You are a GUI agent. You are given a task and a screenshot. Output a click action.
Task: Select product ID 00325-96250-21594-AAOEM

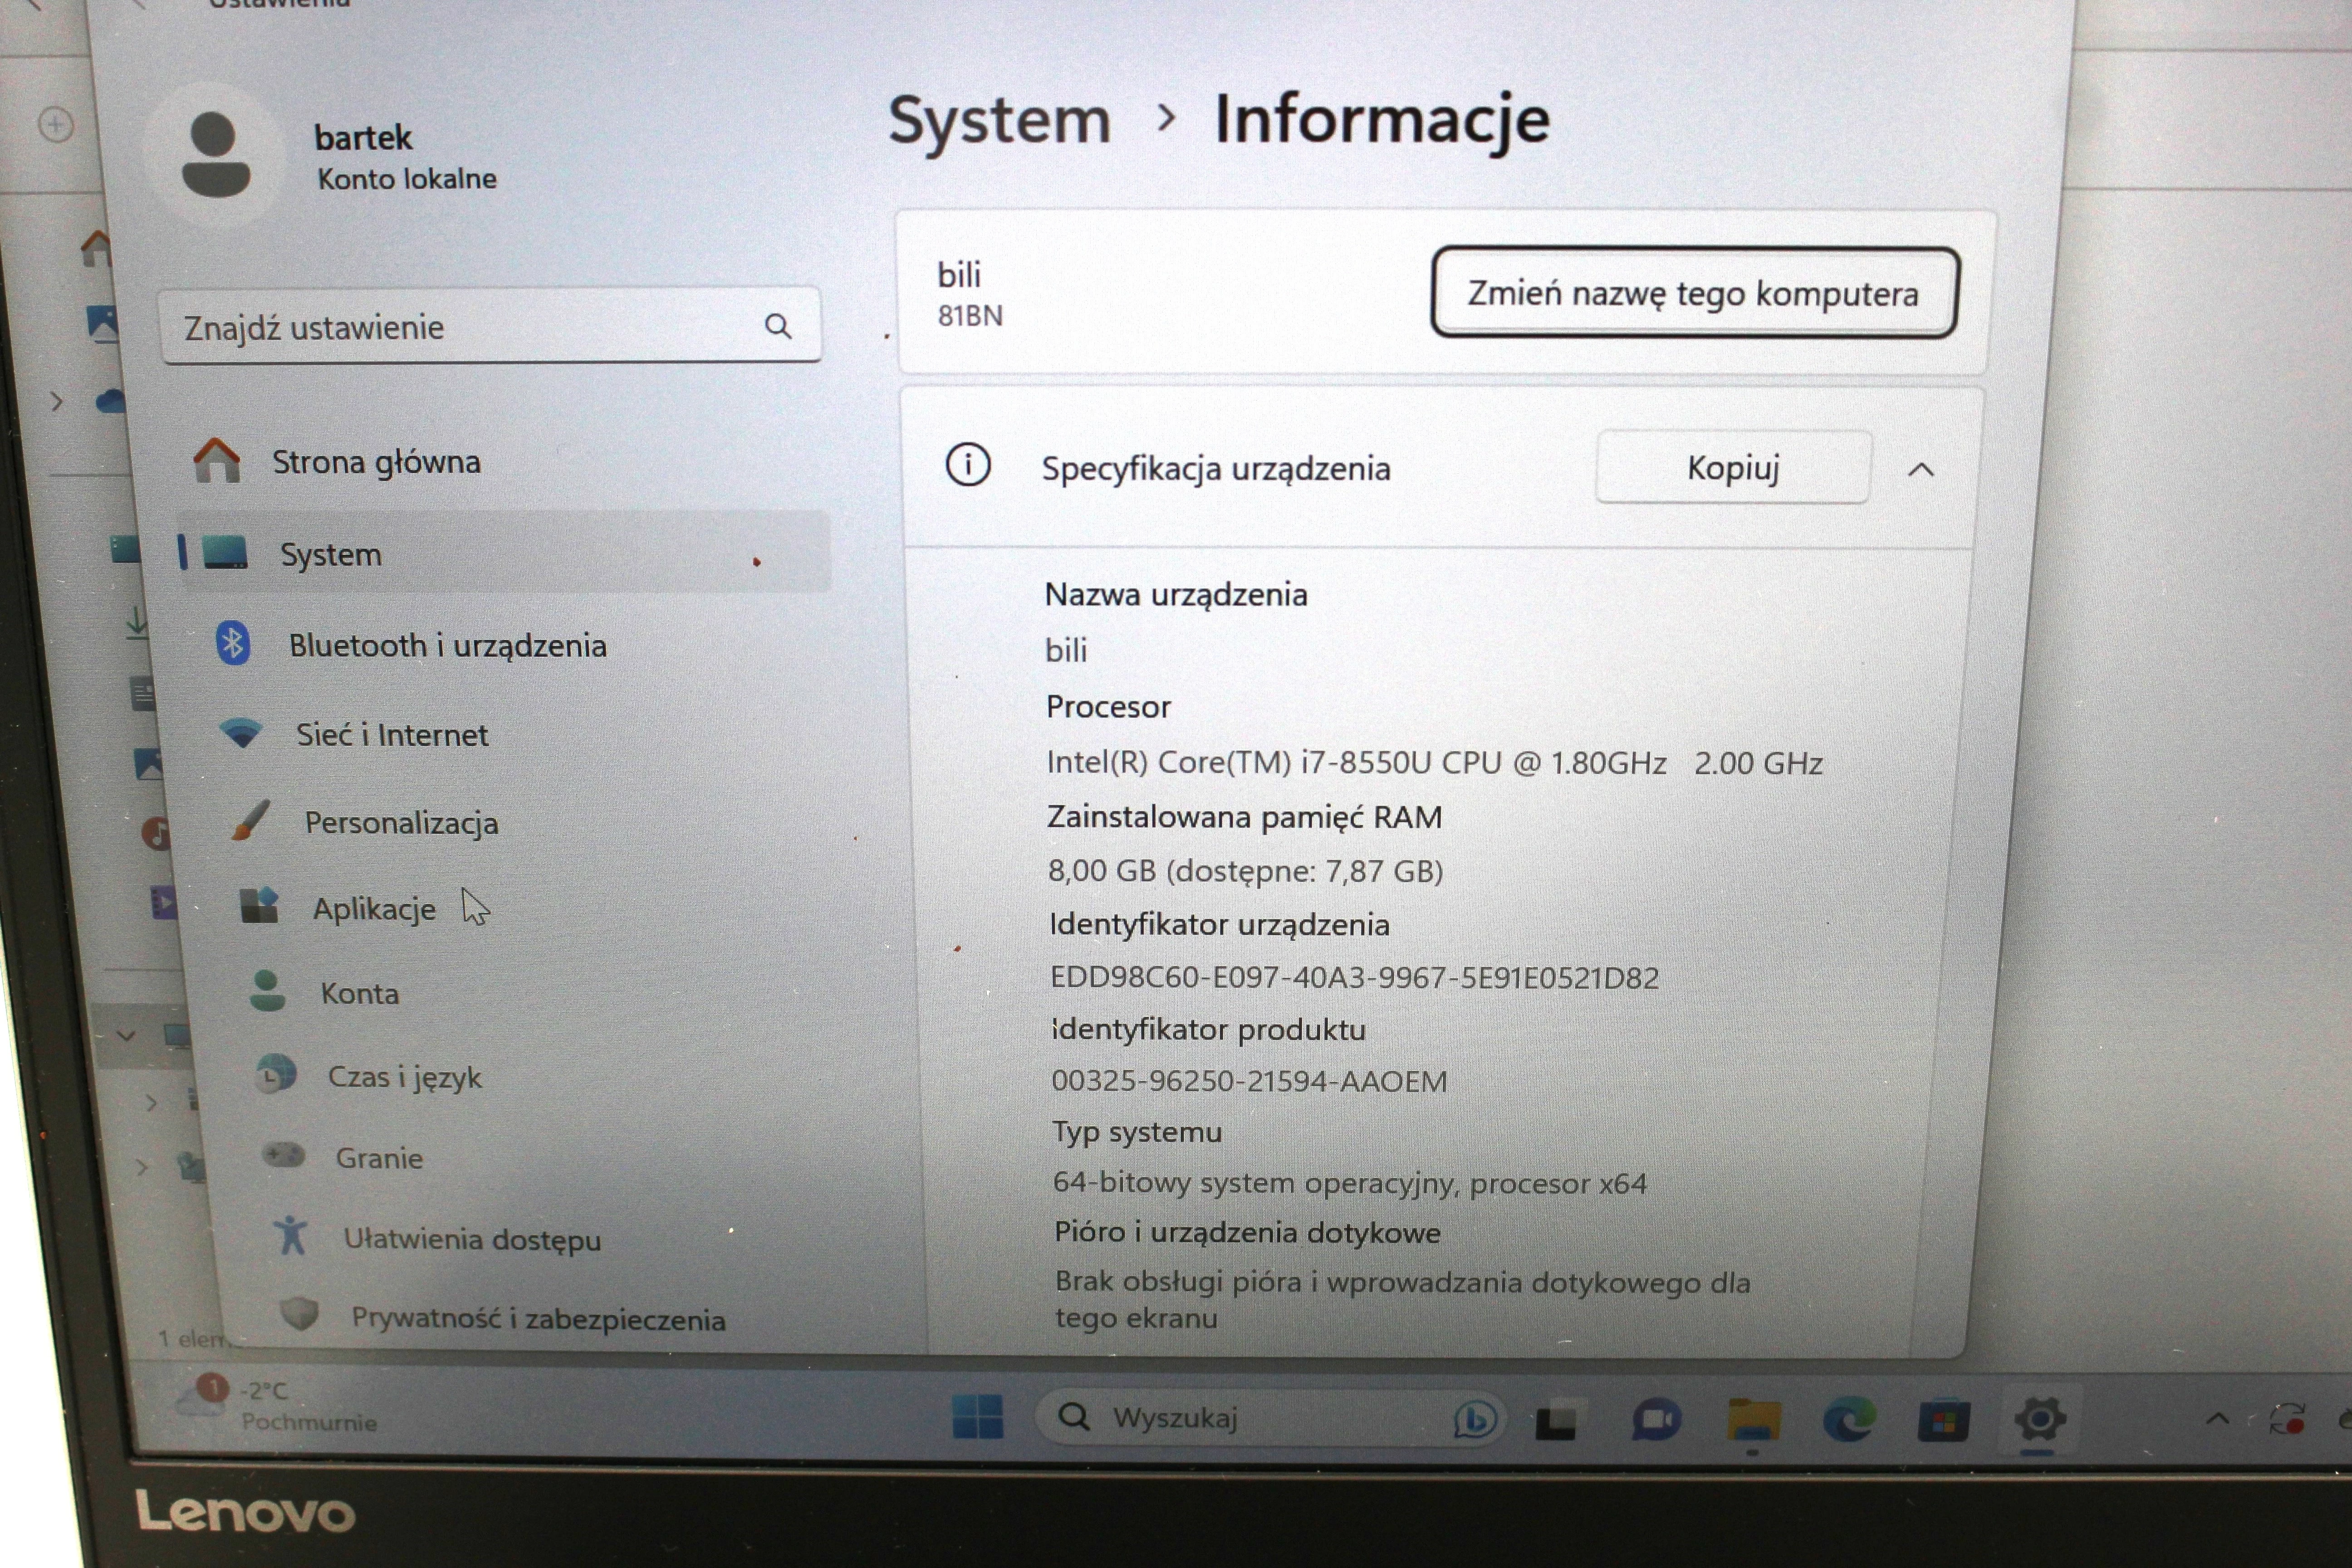point(1249,1081)
